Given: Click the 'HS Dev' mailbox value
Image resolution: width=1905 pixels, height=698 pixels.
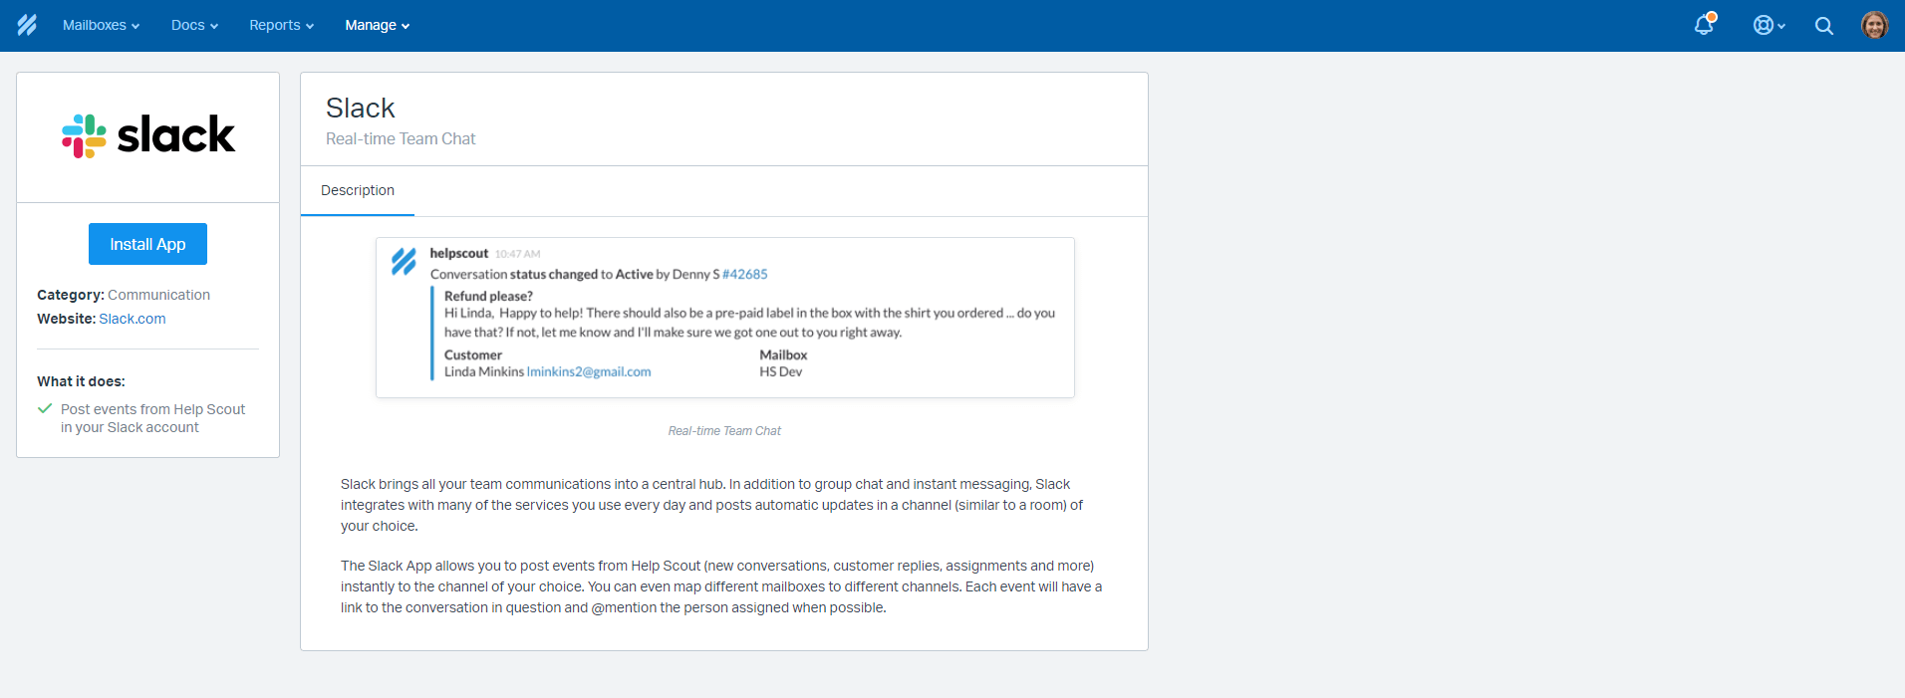Looking at the screenshot, I should (x=781, y=371).
